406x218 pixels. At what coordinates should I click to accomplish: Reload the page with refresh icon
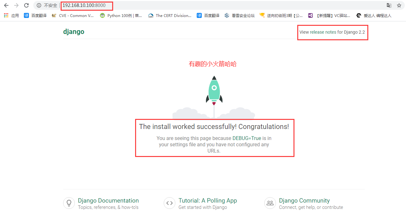pos(26,5)
